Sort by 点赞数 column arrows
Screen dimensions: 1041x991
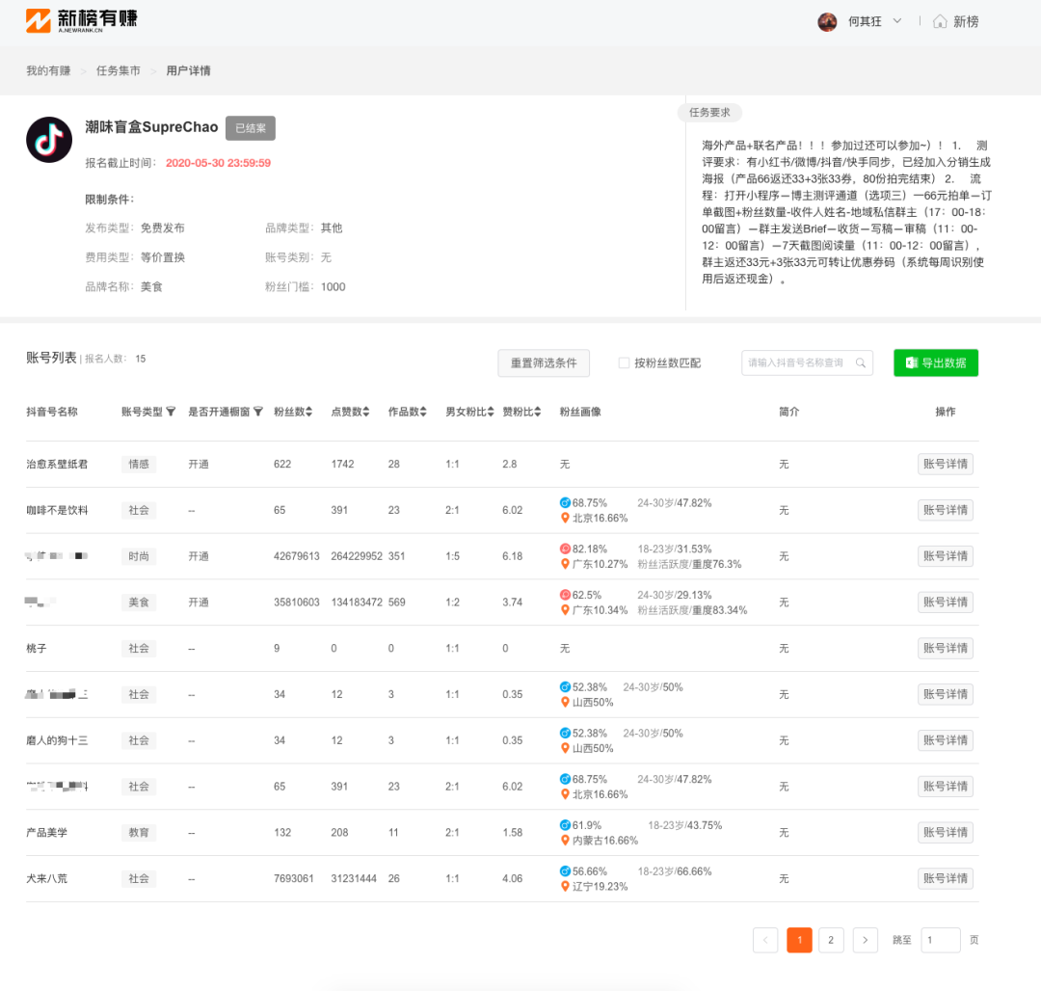click(366, 412)
